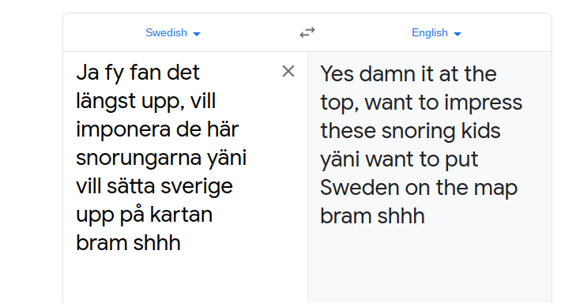Click the English translation output panel
The image size is (576, 303).
430,178
